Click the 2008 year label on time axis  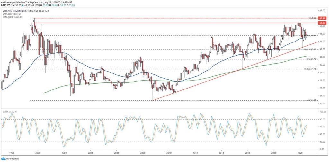click(143, 153)
